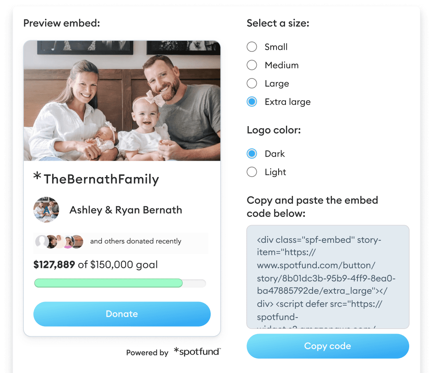Click inside the embed code text box
Screen dimensions: 433x373
tap(327, 276)
